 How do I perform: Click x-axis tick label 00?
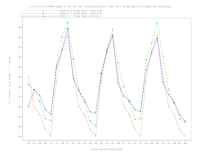point(29,143)
